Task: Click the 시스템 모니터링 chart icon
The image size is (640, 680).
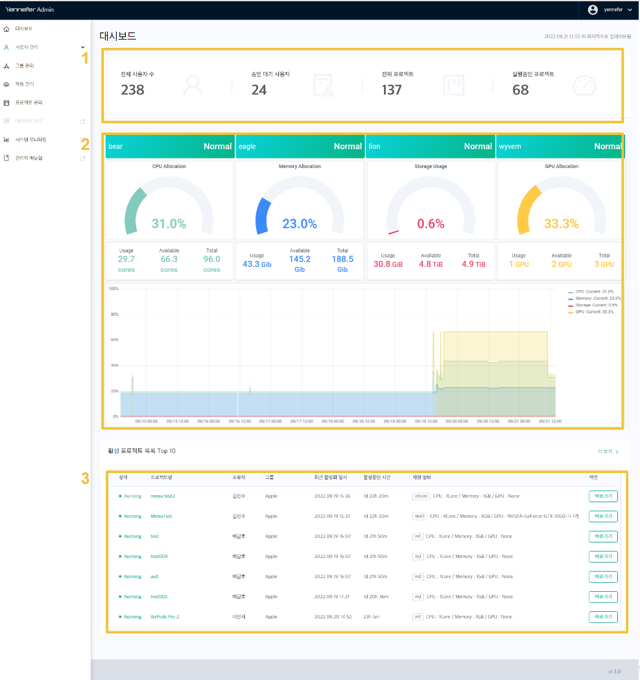Action: (6, 140)
